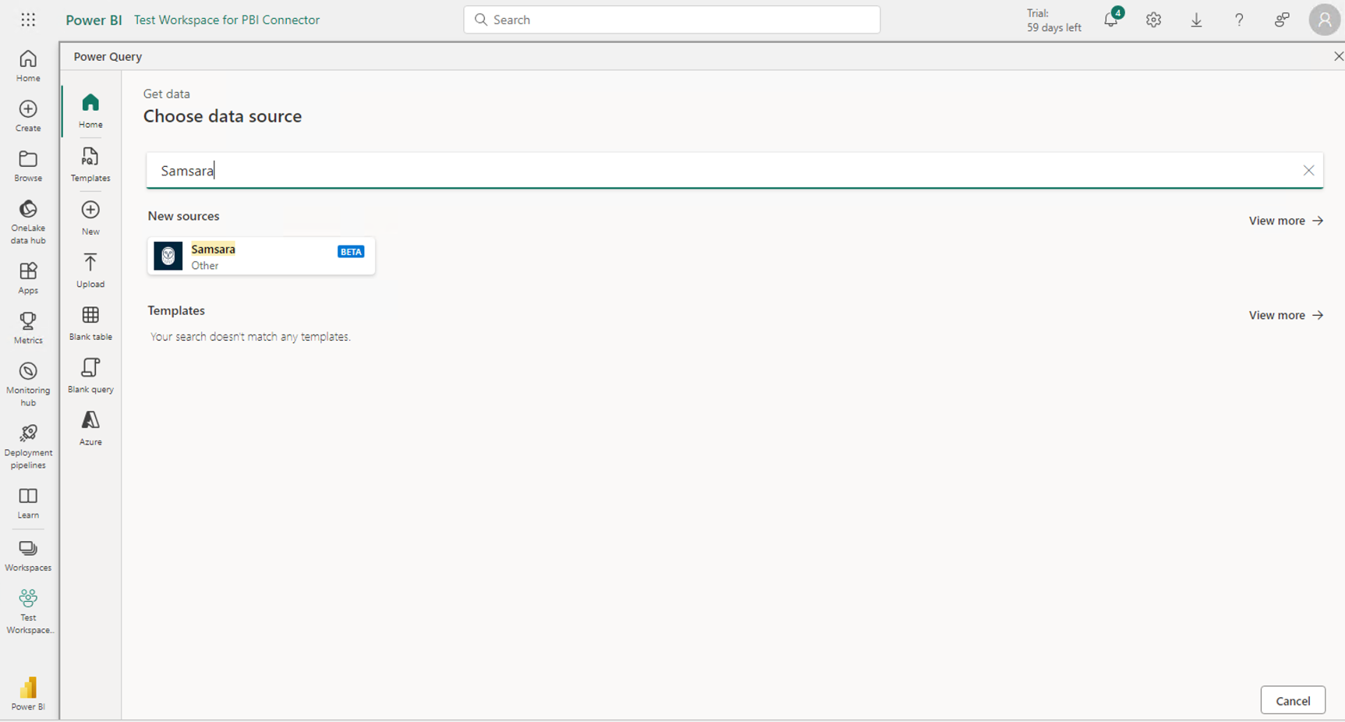Browse Azure data sources

coord(90,427)
